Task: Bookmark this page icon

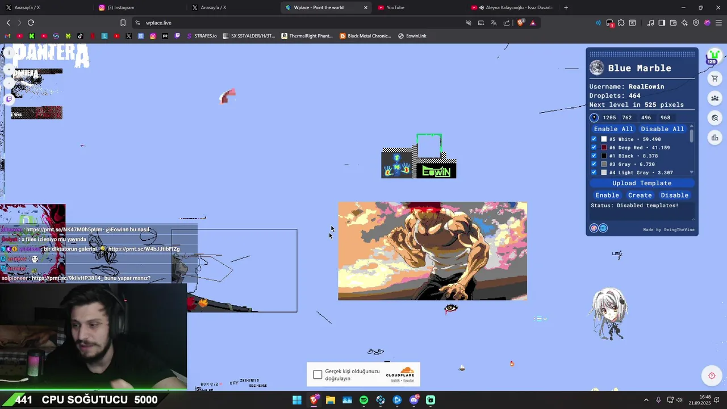Action: pos(123,23)
